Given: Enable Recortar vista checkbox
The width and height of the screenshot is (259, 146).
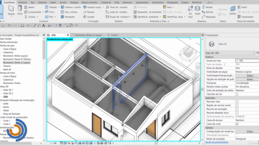Looking at the screenshot, I should (x=237, y=102).
